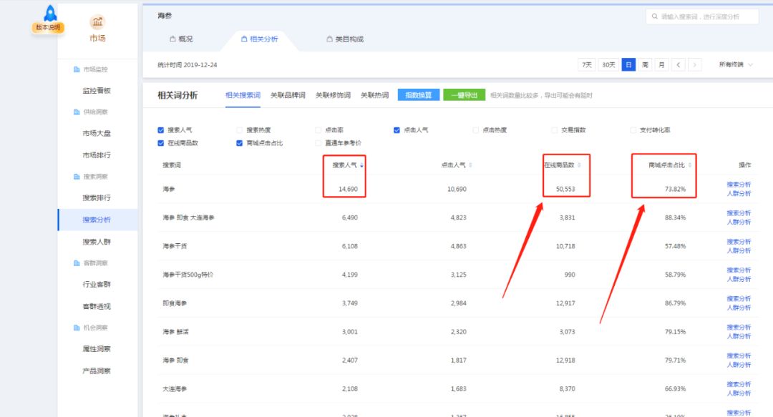Viewport: 773px width, 417px height.
Task: Sort table by 在线商品数 column arrow
Action: 579,165
